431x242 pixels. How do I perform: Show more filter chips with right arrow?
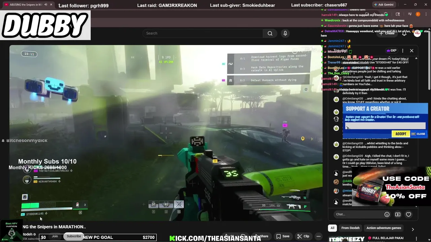coord(413,229)
